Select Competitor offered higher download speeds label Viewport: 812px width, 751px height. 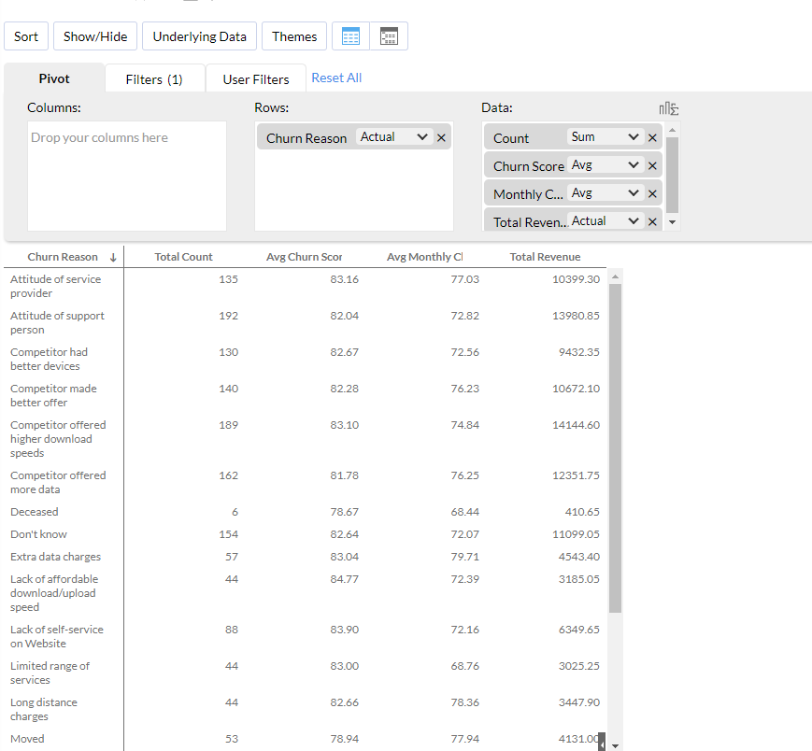[58, 439]
